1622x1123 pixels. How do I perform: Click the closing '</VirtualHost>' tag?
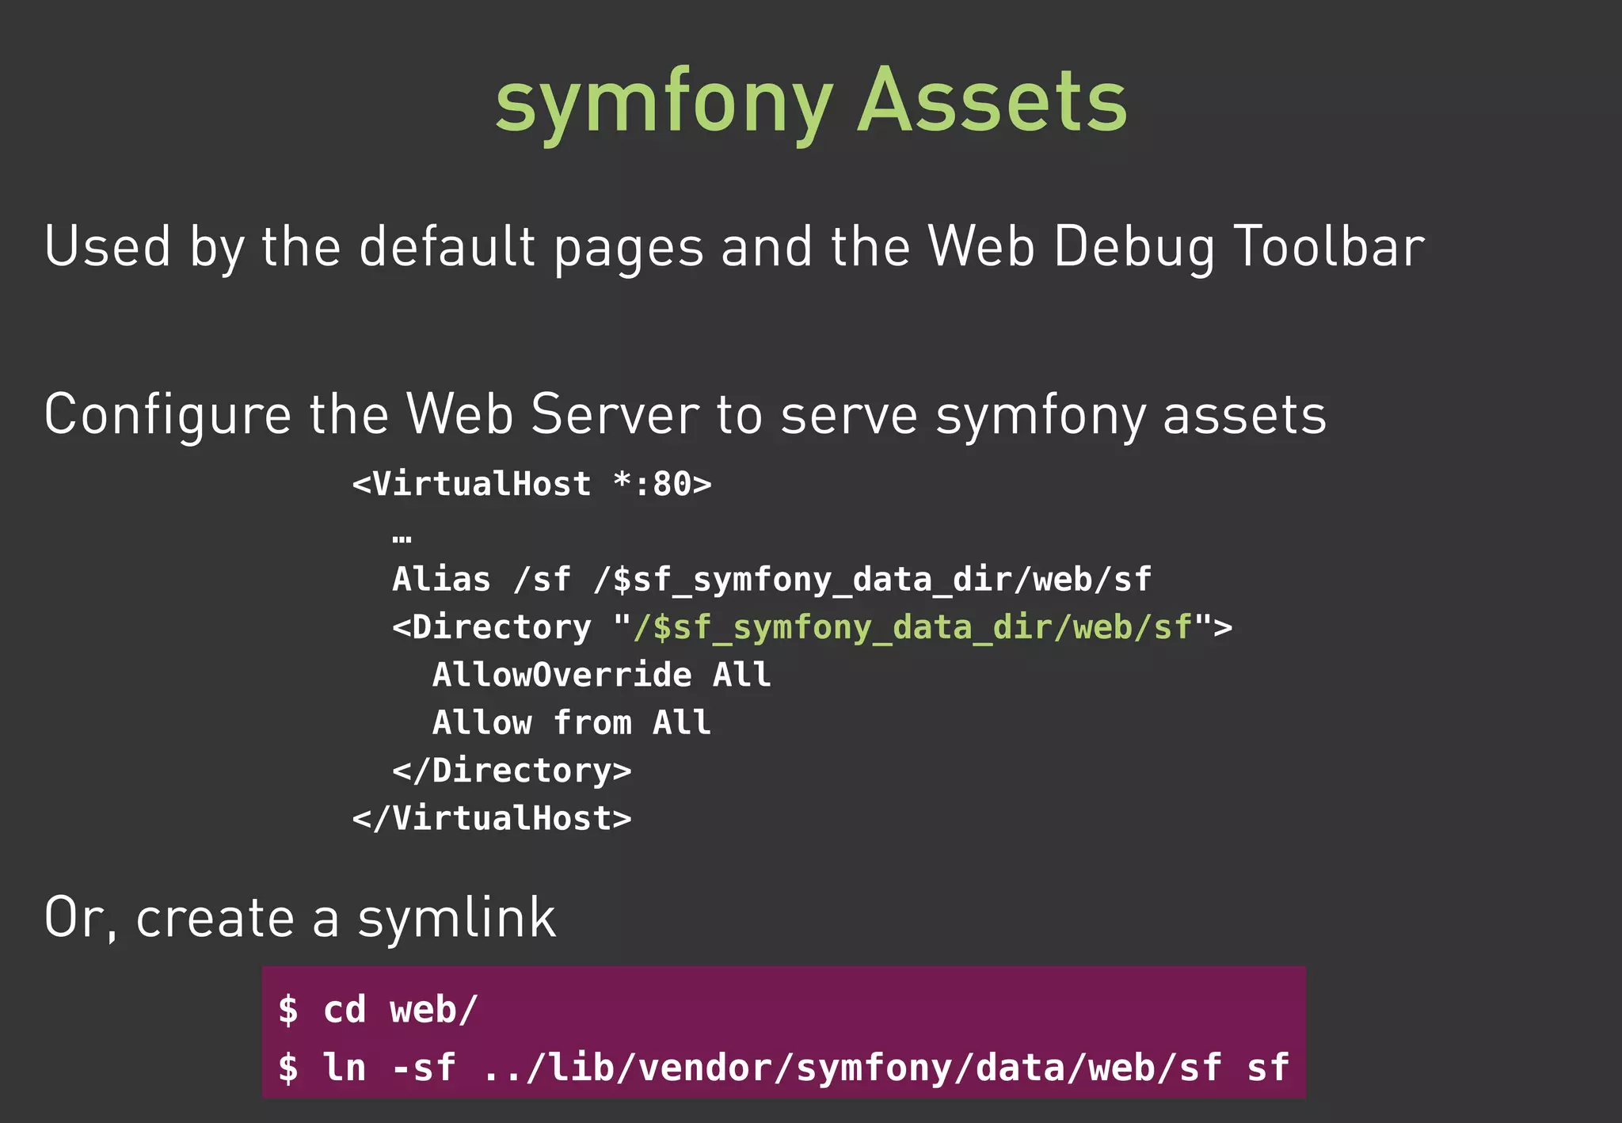[x=493, y=818]
